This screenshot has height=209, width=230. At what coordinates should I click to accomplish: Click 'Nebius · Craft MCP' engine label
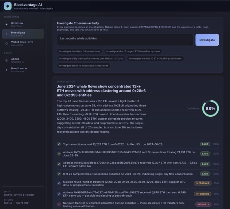[16, 203]
